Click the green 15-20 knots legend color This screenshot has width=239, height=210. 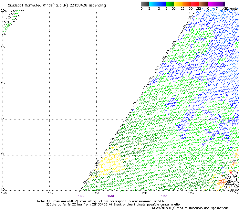tap(170, 4)
